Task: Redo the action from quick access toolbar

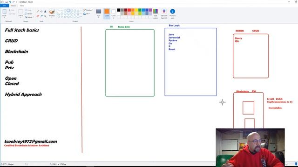Action: pos(14,2)
